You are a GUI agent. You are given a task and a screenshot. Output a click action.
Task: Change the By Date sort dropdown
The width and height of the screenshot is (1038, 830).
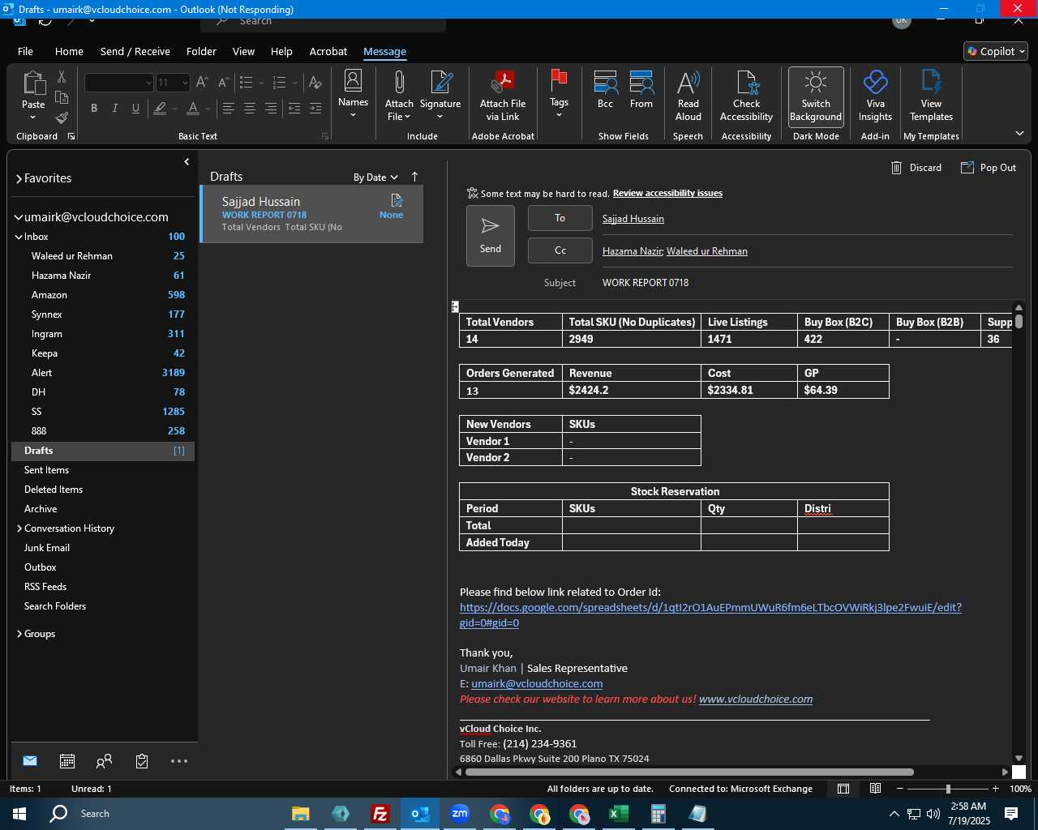pos(375,178)
